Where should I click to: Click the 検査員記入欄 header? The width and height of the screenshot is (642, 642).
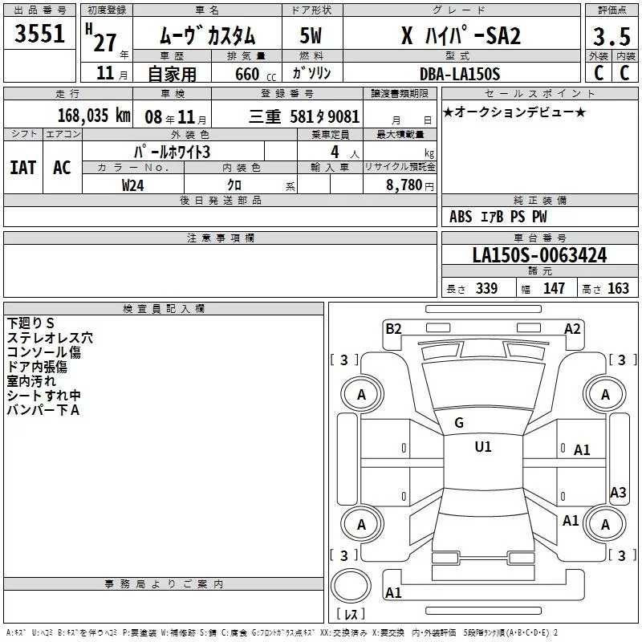click(x=164, y=309)
